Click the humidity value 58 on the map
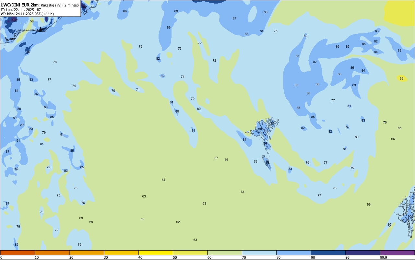Screen dimensions: 415x260 32,21
